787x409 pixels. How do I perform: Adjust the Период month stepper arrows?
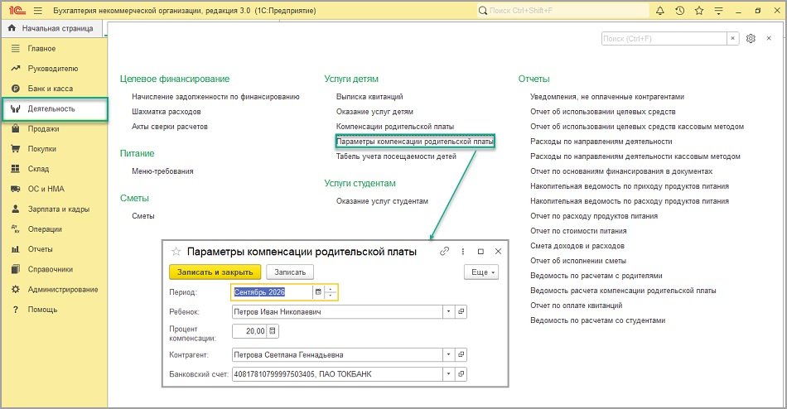(x=331, y=292)
